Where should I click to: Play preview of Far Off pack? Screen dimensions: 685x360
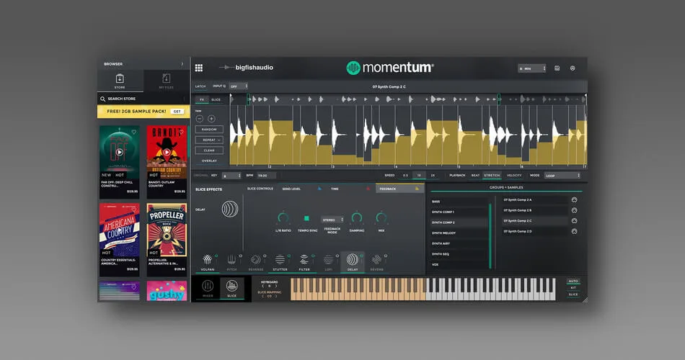click(119, 153)
